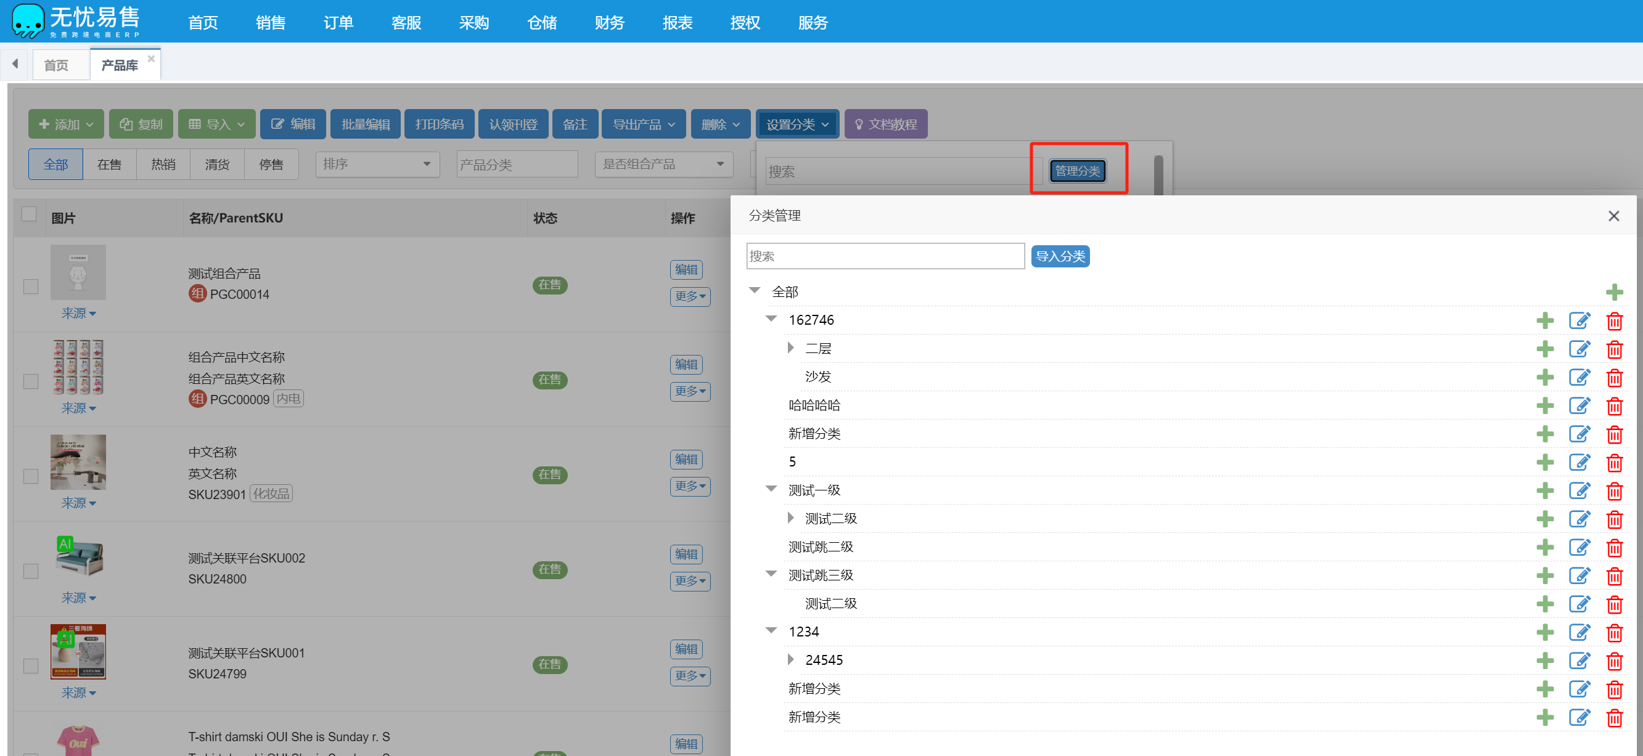Click the 管理分类 button
This screenshot has height=756, width=1643.
pos(1077,171)
